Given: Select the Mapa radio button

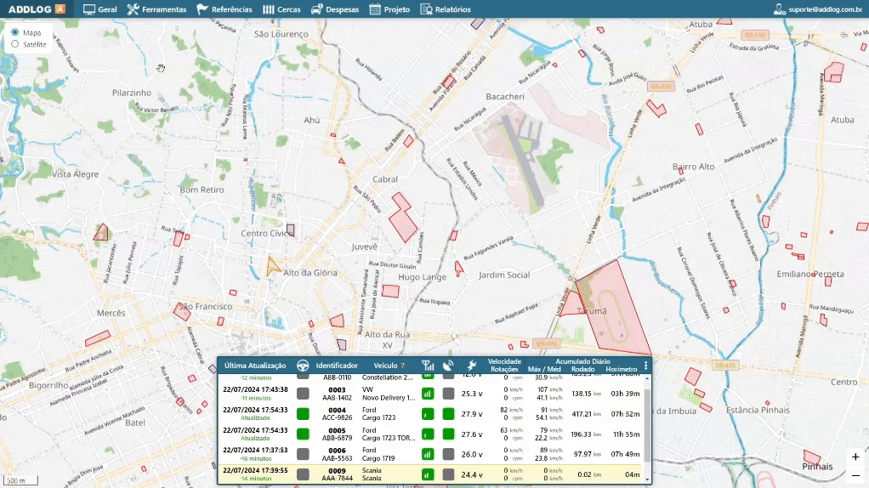Looking at the screenshot, I should (x=15, y=32).
